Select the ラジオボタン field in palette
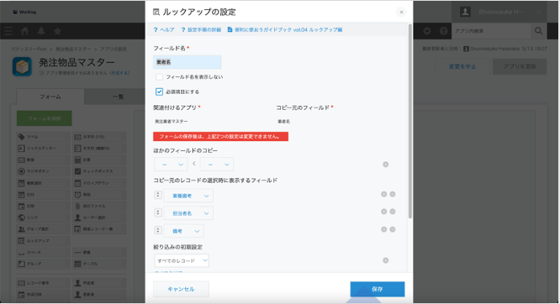The height and width of the screenshot is (304, 560). point(43,171)
